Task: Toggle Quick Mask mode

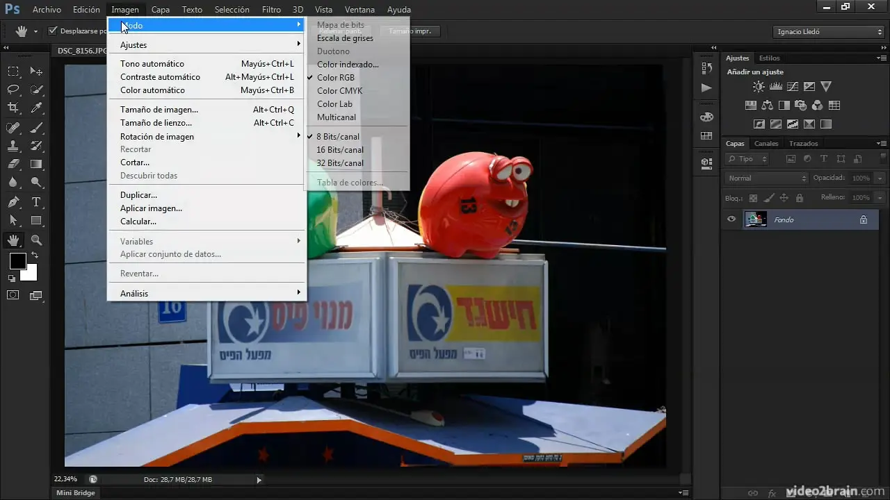Action: (13, 295)
